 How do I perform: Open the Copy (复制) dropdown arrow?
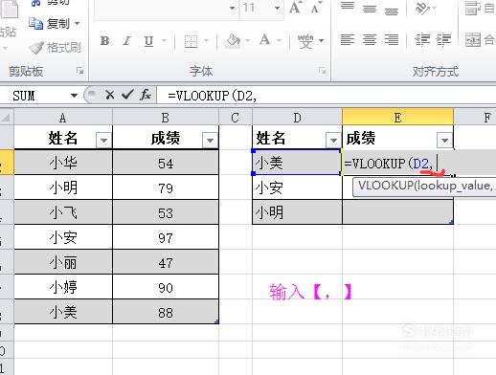point(78,24)
